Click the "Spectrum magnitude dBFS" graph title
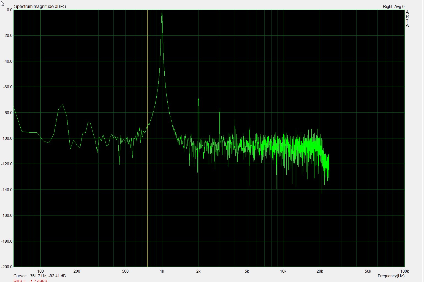This screenshot has width=424, height=282. pos(40,6)
